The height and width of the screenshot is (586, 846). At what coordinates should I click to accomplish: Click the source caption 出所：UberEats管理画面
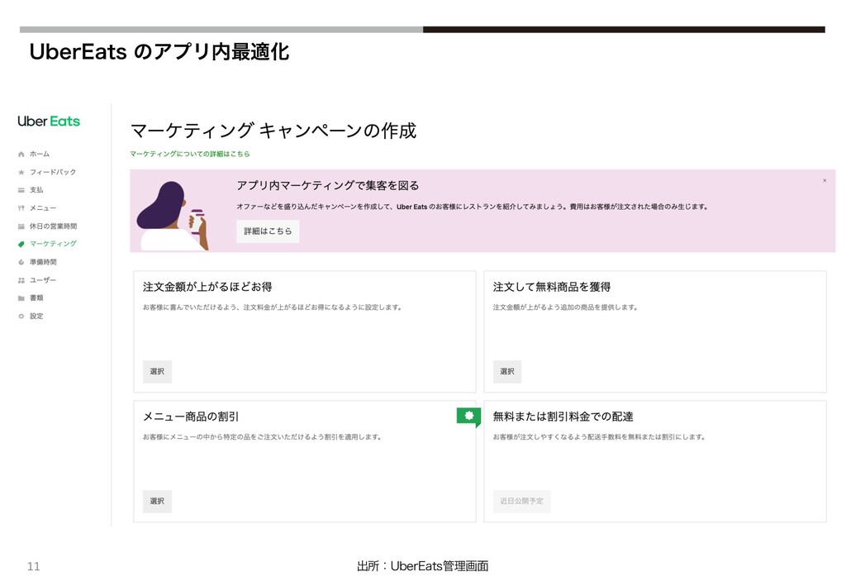pyautogui.click(x=422, y=566)
